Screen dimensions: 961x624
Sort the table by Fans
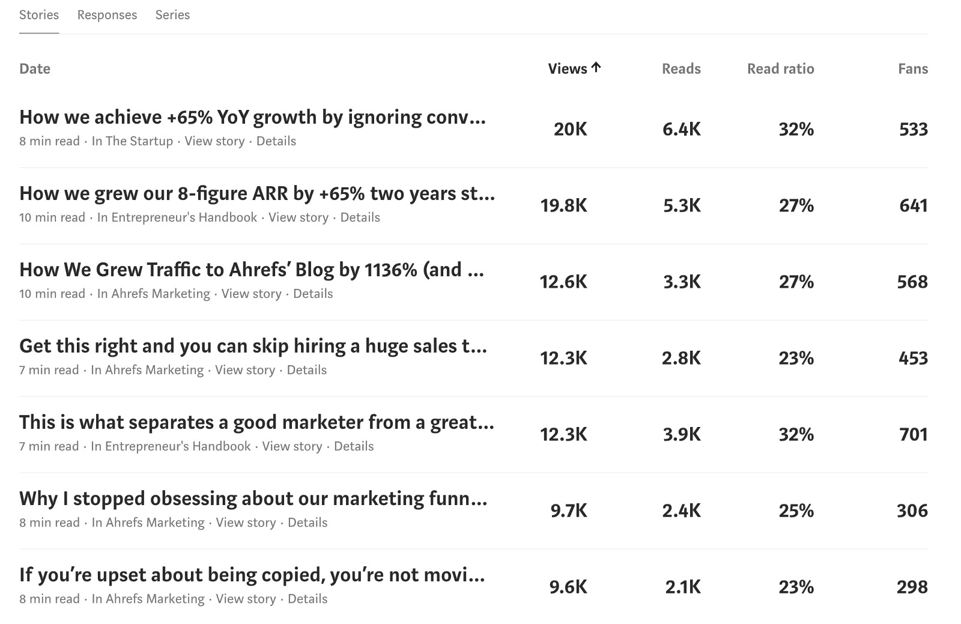912,68
